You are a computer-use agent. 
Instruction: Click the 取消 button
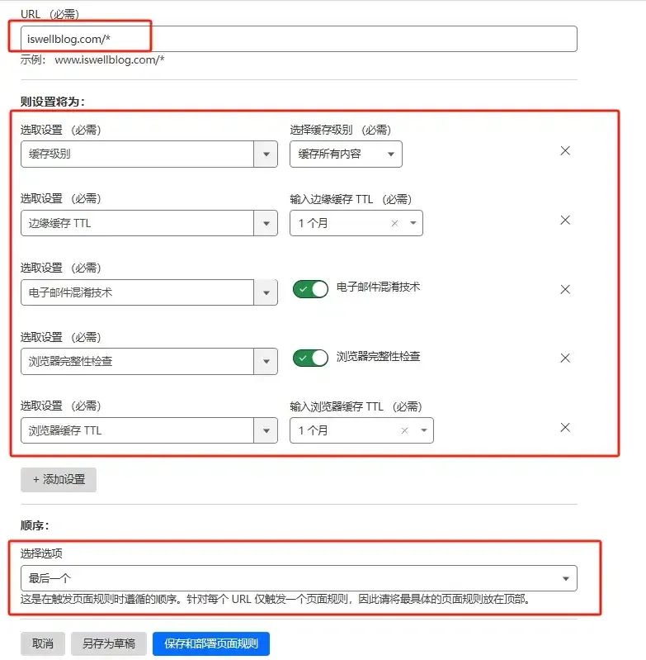(43, 643)
